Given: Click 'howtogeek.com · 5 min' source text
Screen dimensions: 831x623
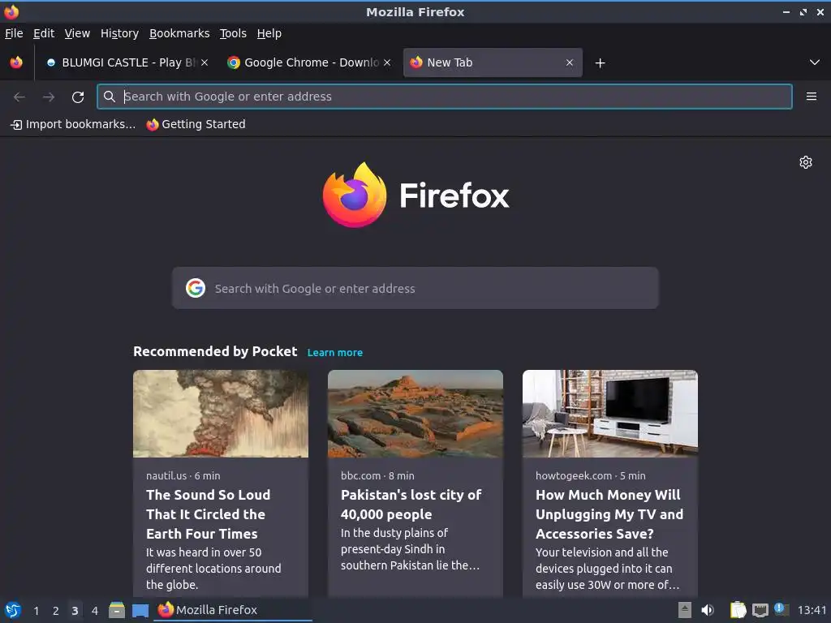Looking at the screenshot, I should coord(591,475).
